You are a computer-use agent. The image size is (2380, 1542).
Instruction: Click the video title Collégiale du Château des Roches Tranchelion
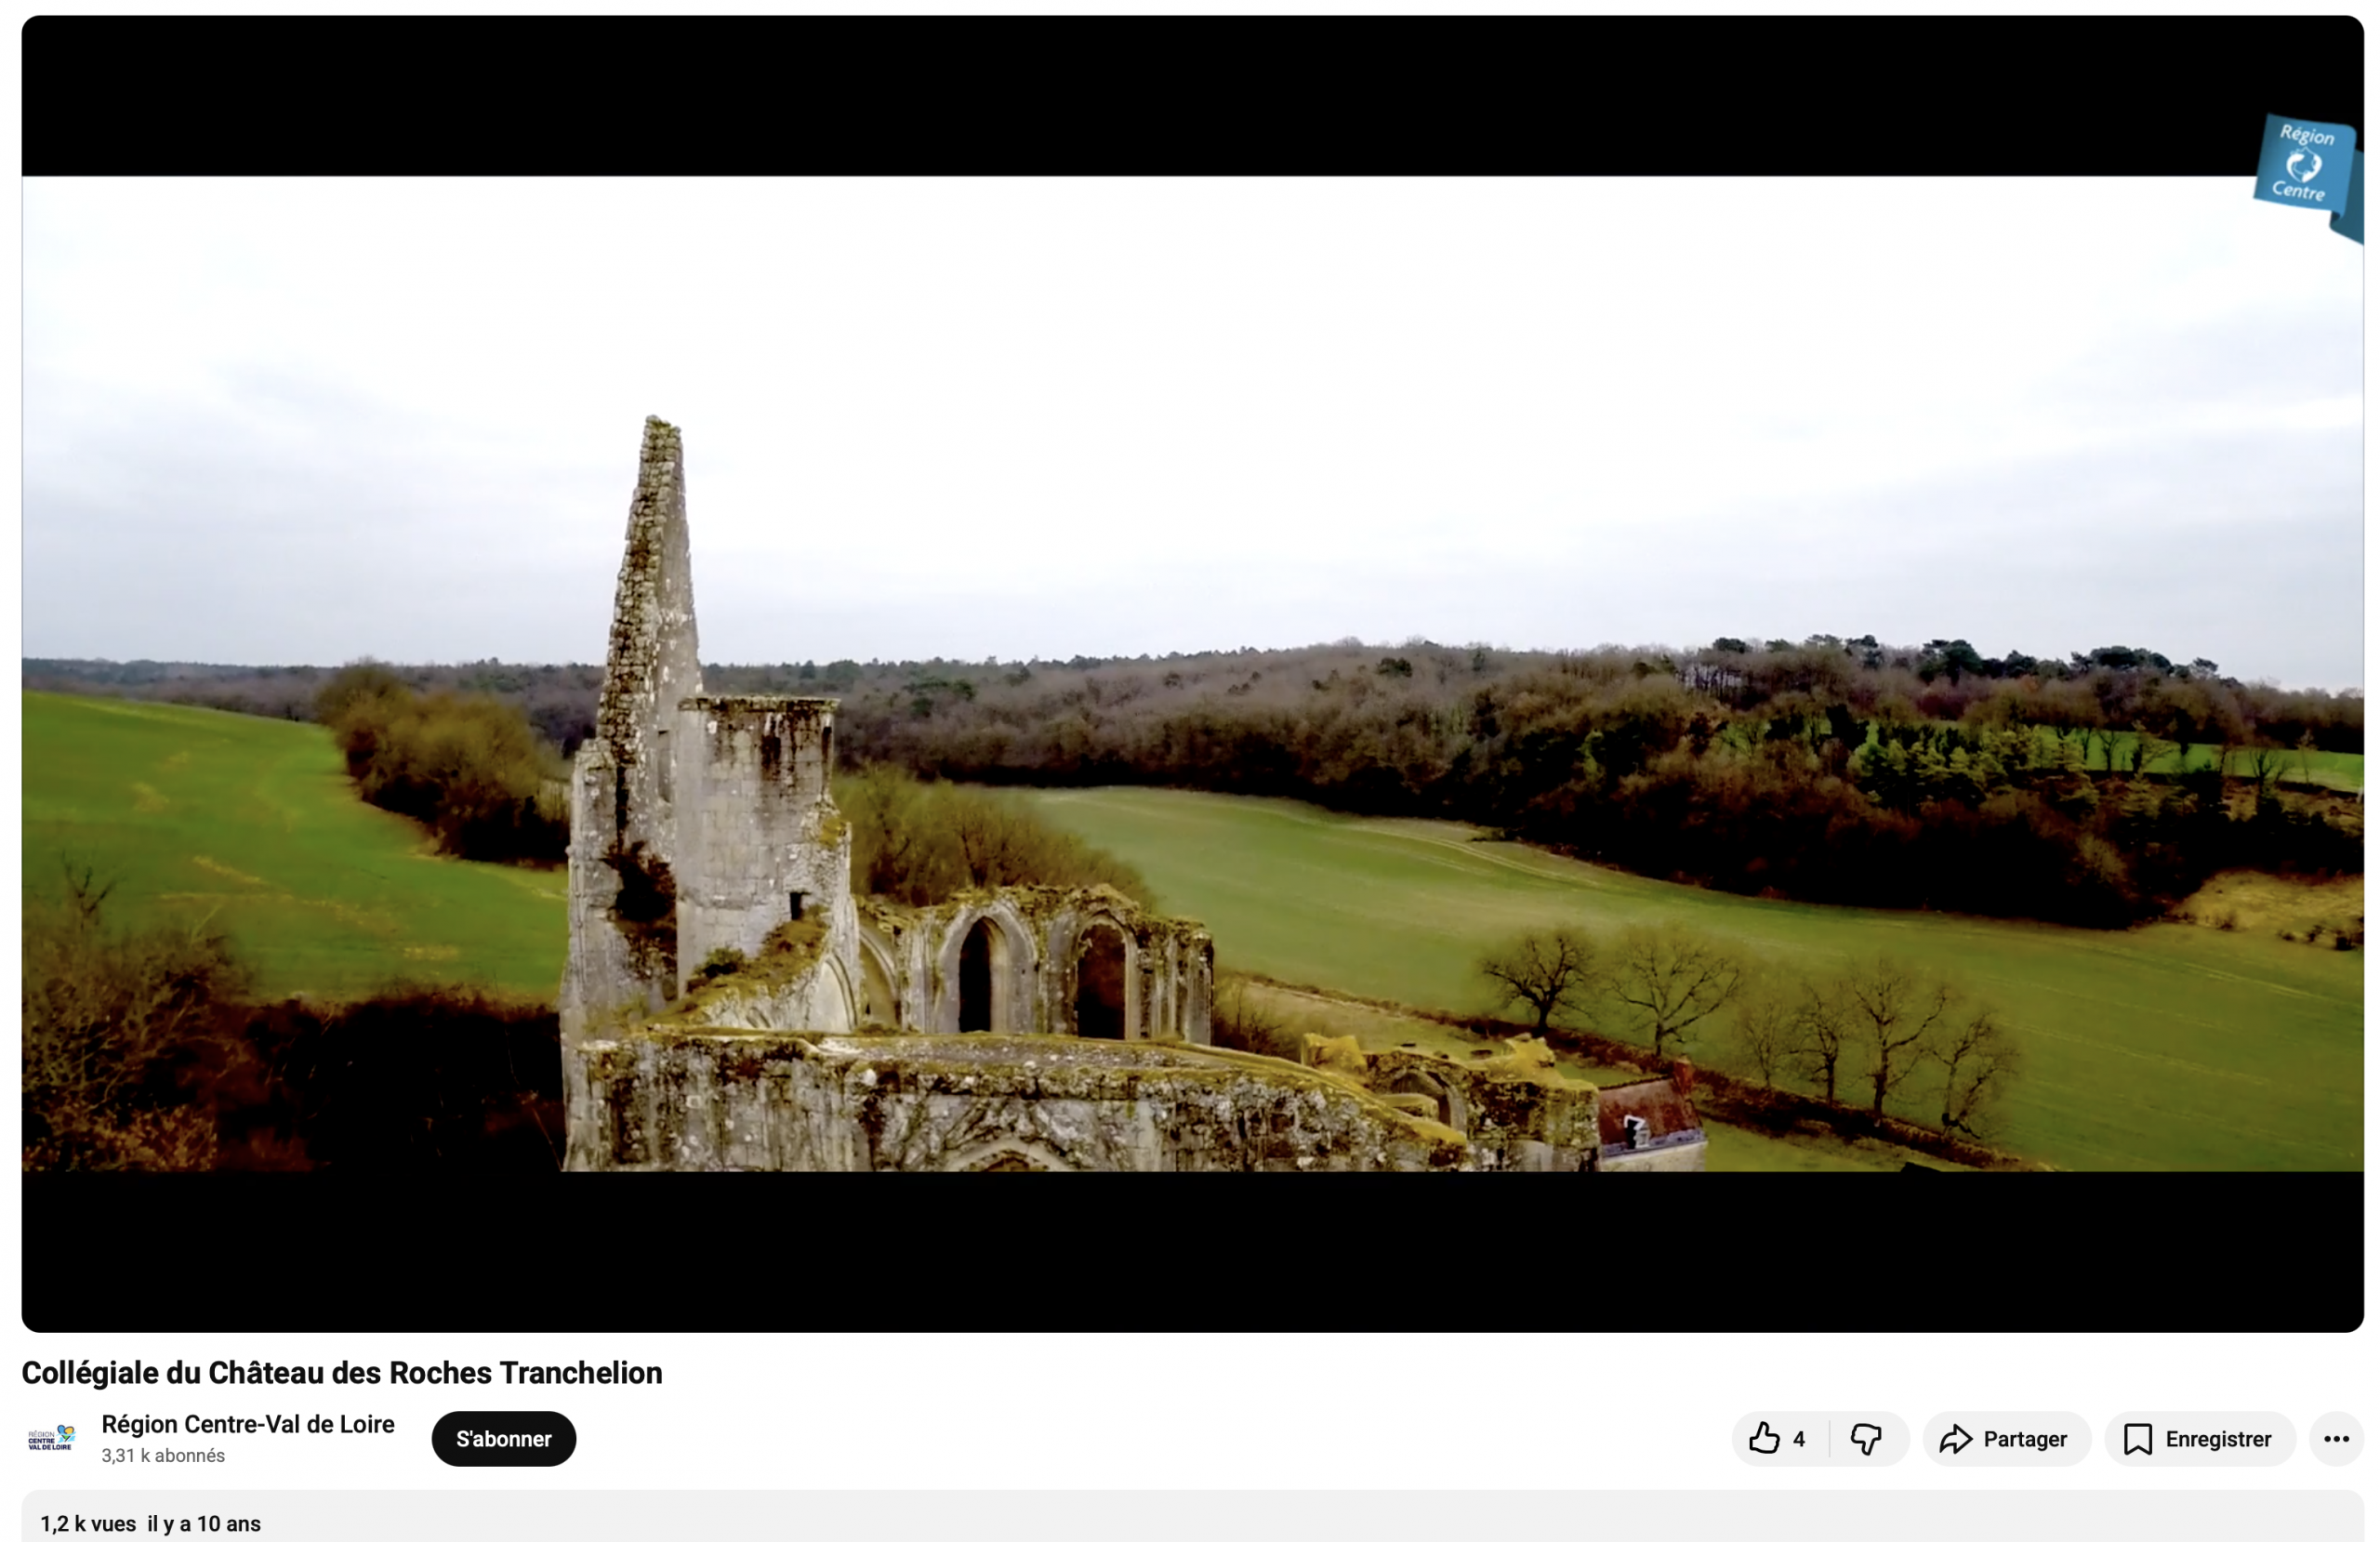pos(342,1372)
